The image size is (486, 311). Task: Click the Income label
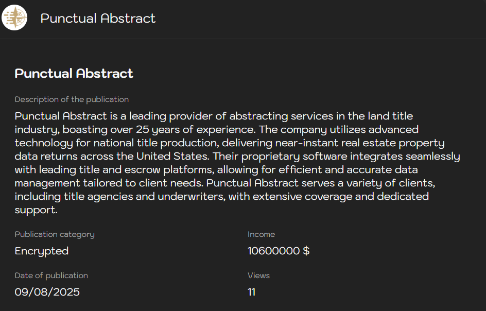click(x=261, y=234)
